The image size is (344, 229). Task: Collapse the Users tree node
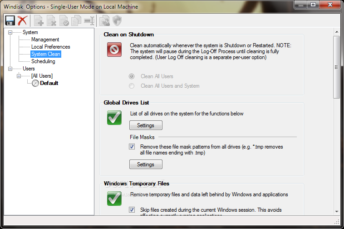point(10,69)
